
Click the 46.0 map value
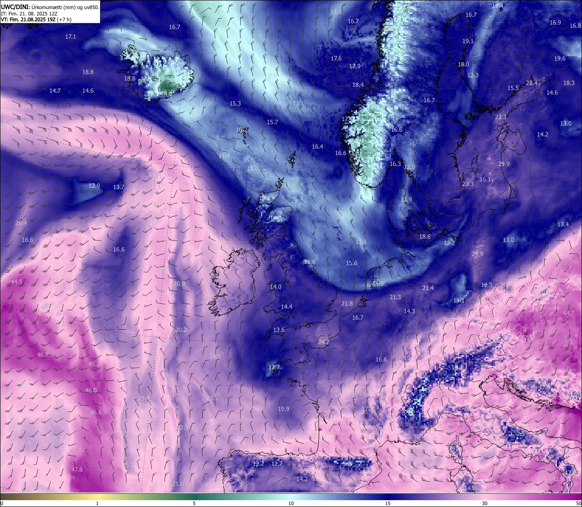coord(91,390)
